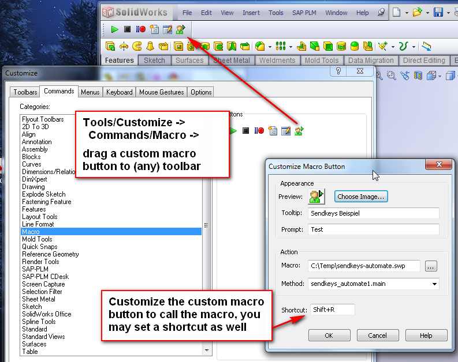Click the Choose Image... button
The height and width of the screenshot is (362, 458).
coord(361,197)
